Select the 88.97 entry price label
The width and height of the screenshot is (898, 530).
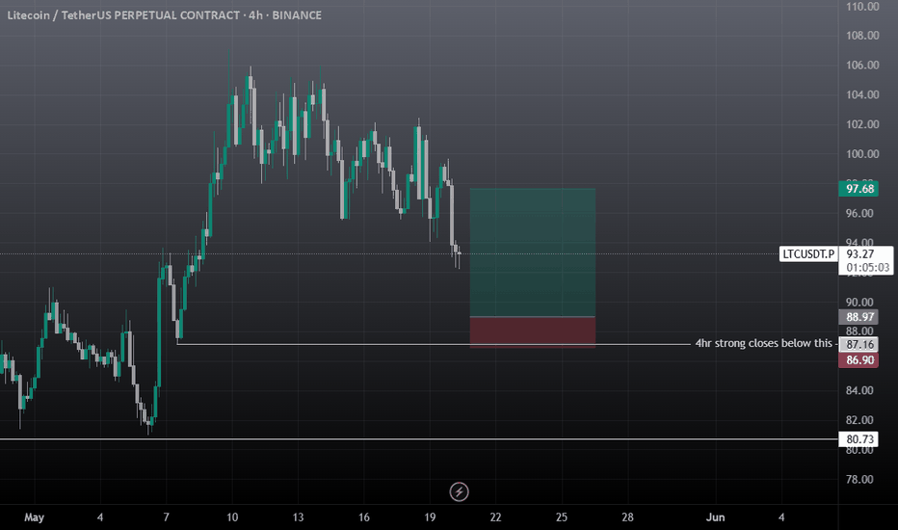point(858,317)
